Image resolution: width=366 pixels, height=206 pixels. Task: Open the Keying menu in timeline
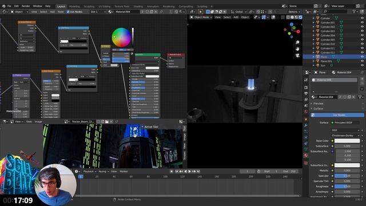[103, 172]
